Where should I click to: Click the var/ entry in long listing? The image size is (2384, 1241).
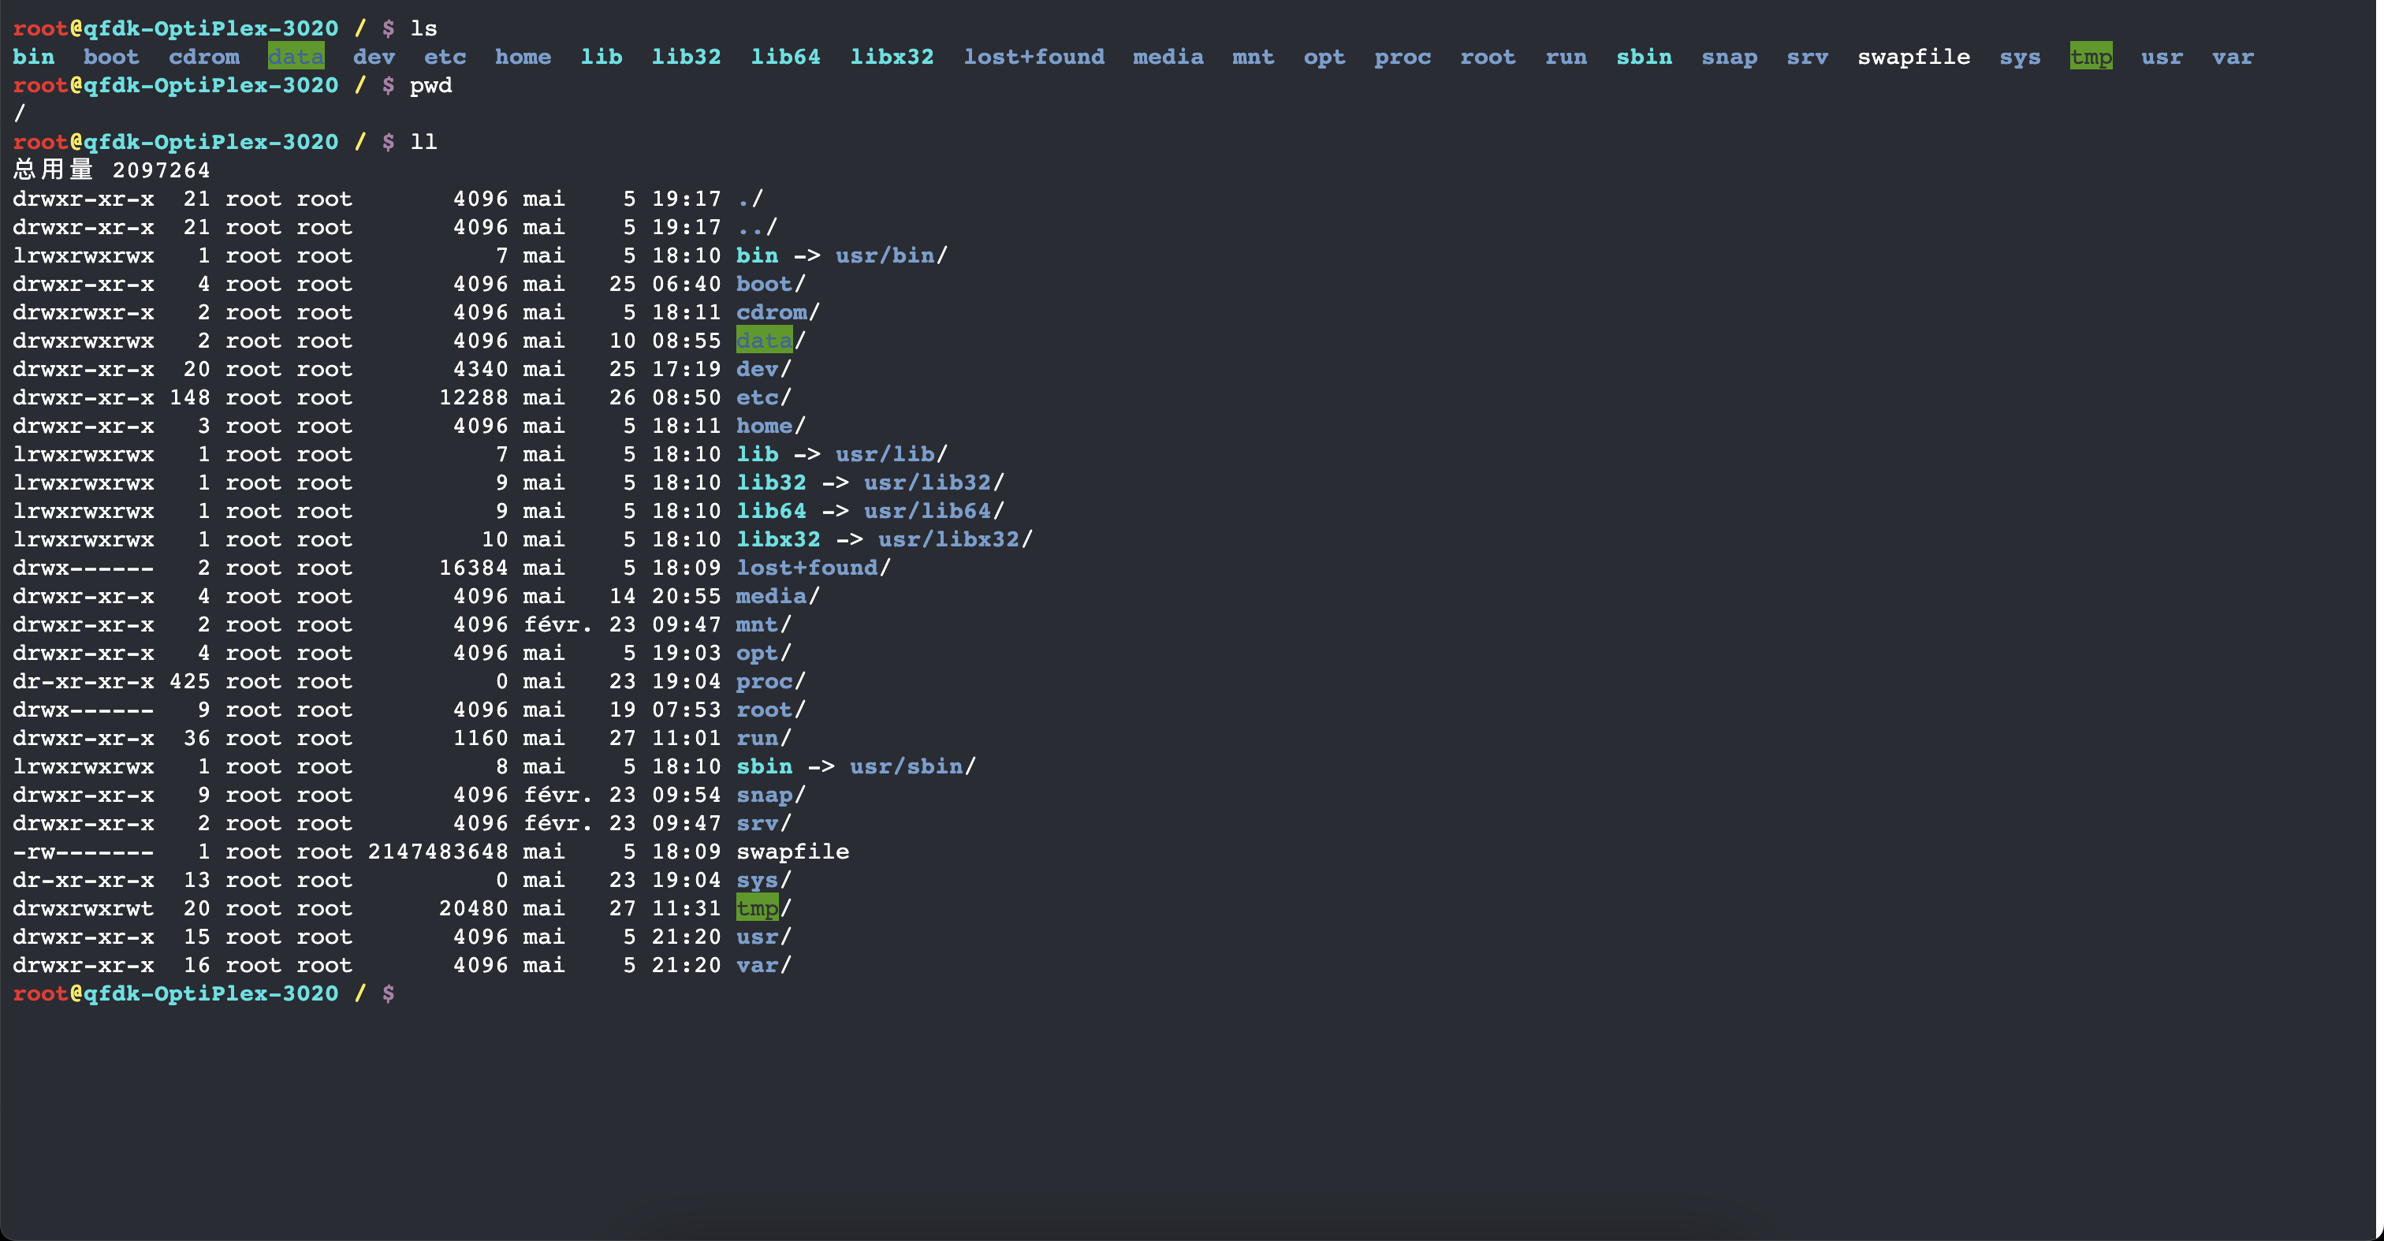click(757, 965)
